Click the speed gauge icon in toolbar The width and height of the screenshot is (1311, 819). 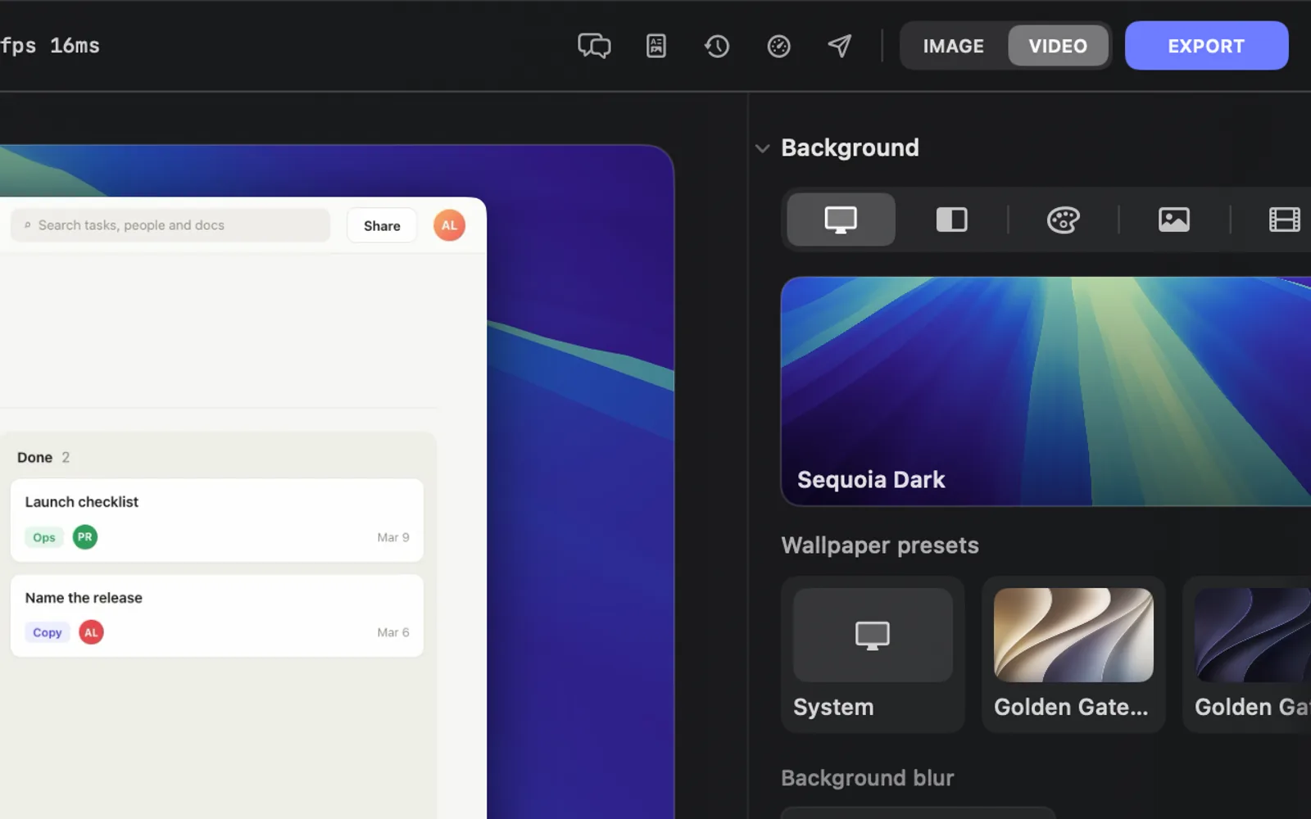pos(778,46)
